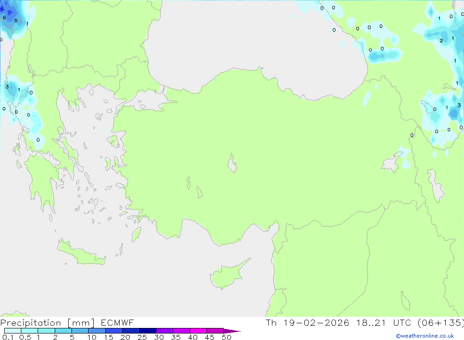Click the purple arrow beyond 50 on legend
The width and height of the screenshot is (464, 340).
(232, 331)
